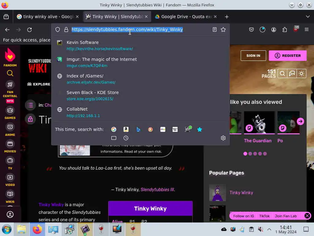Search this time with DuckDuckGo
This screenshot has height=236, width=314.
[x=150, y=129]
